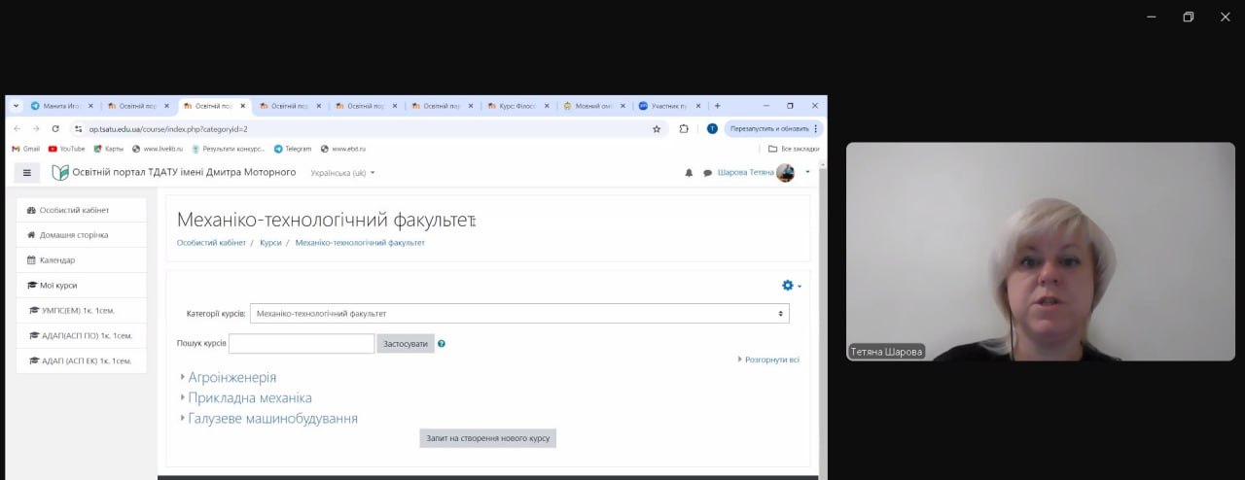Open the Категорії курсів select box
This screenshot has width=1245, height=480.
pos(519,314)
